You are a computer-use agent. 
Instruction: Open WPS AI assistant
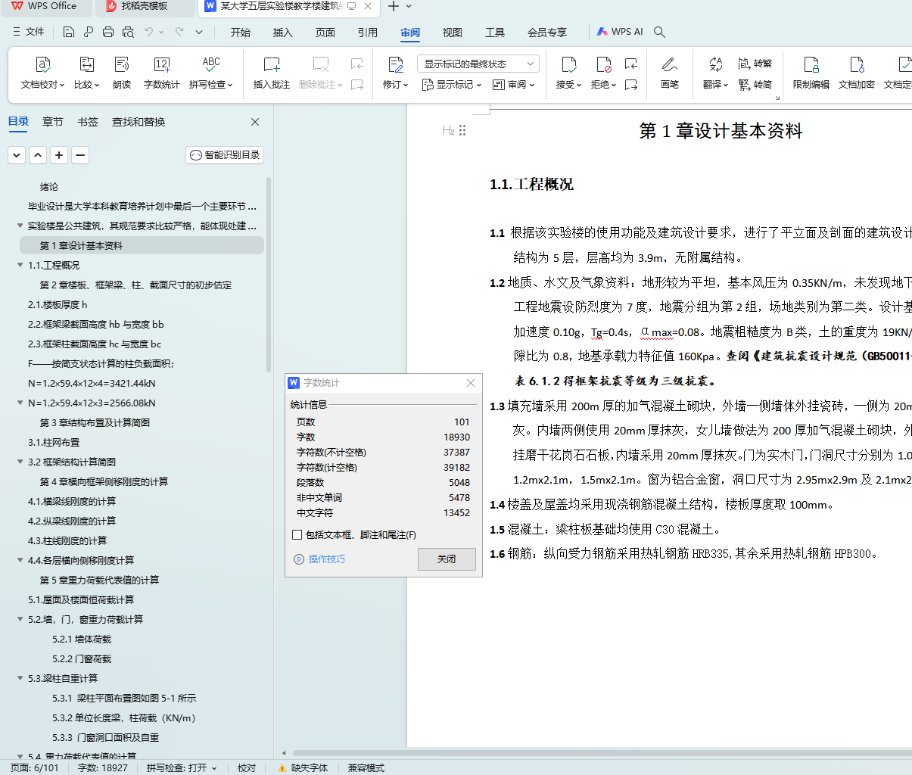tap(620, 32)
